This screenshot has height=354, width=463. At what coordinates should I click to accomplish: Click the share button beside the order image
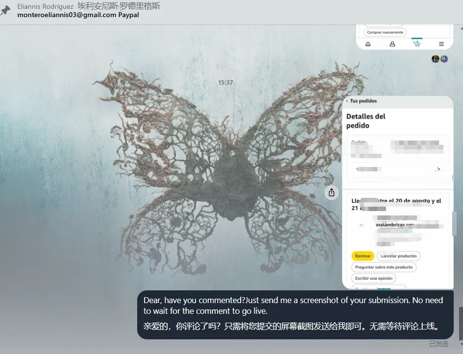(332, 192)
